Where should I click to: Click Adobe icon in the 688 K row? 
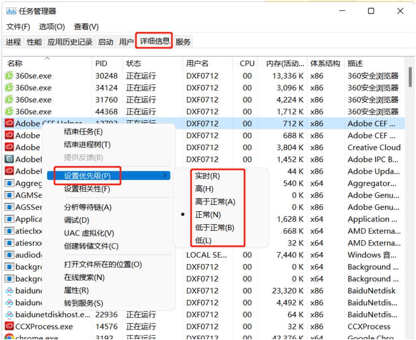[9, 135]
